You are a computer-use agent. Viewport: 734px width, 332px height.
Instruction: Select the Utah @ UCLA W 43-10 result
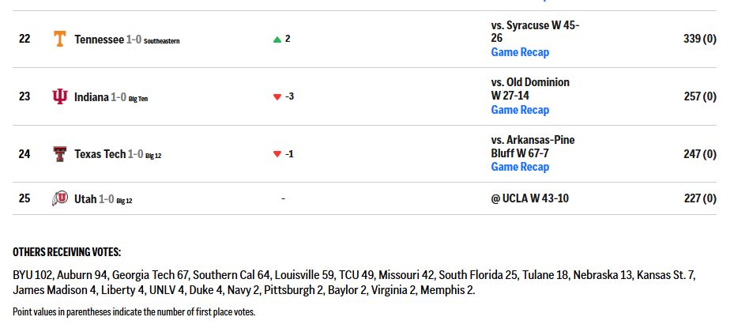tap(530, 198)
